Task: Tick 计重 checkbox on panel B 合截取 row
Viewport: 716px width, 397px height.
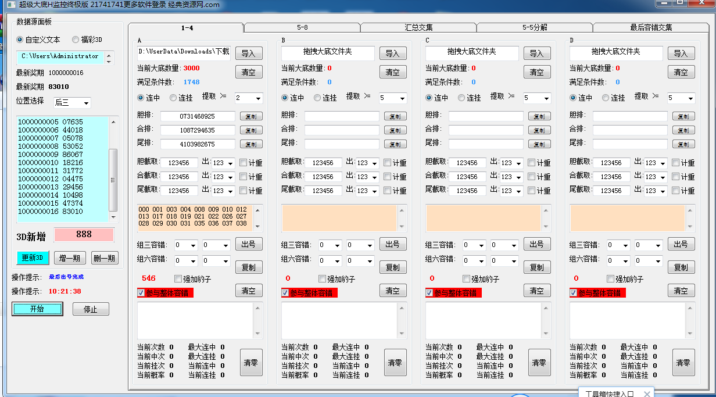Action: 395,177
